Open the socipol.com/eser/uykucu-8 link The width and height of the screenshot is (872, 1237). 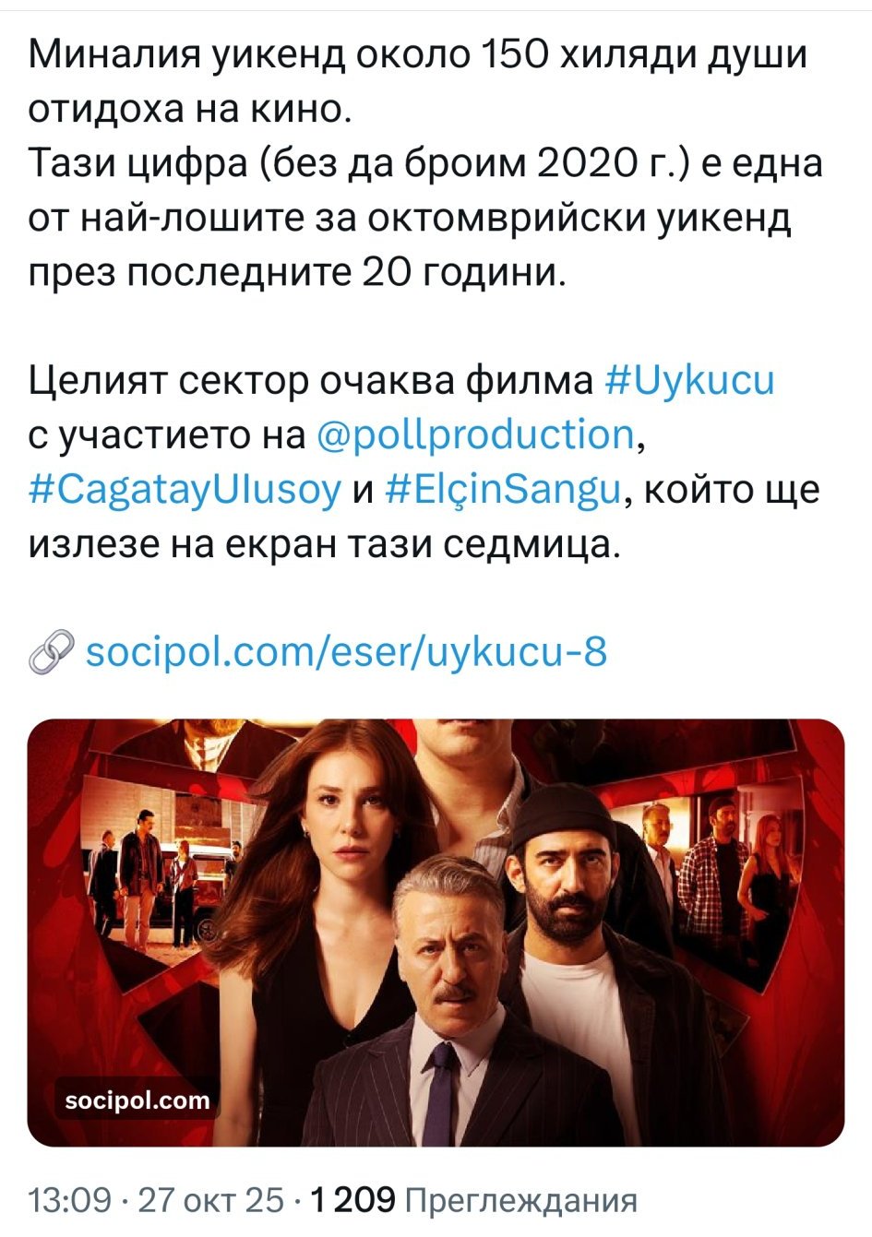(346, 652)
